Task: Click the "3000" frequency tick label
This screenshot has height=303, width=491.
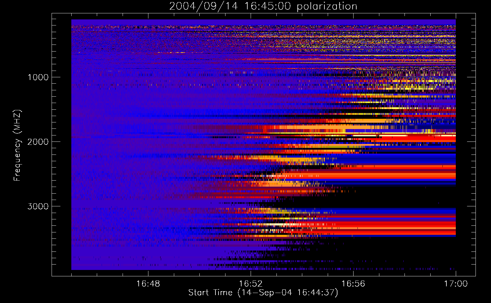Action: point(38,206)
